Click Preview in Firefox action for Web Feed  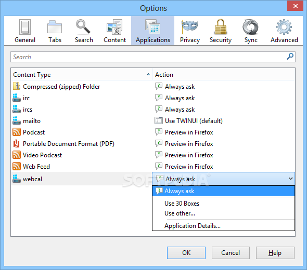click(x=189, y=167)
